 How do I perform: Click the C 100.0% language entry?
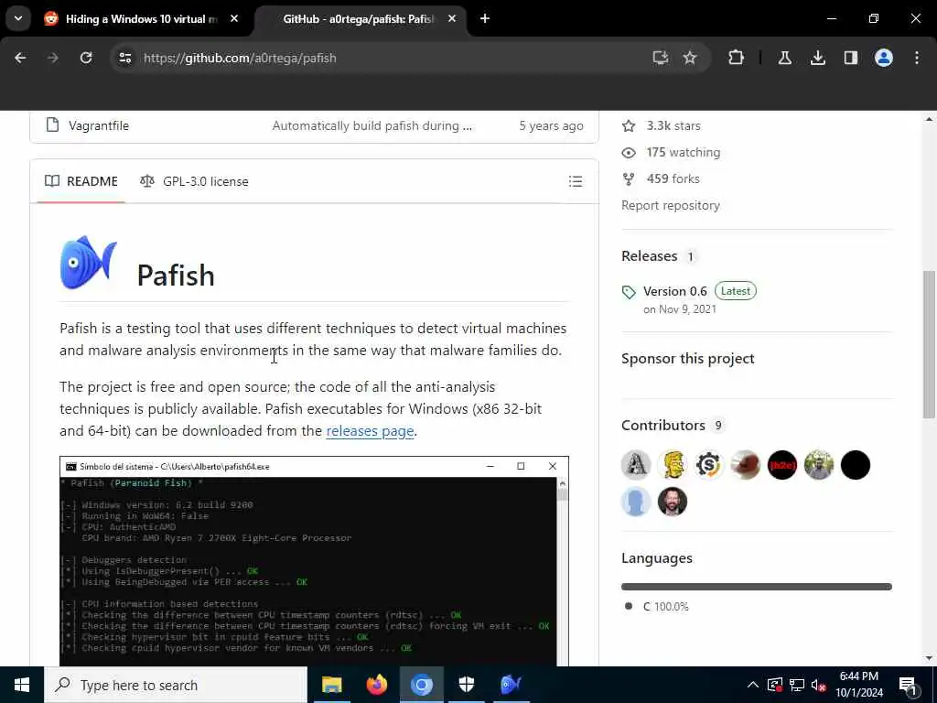click(659, 606)
